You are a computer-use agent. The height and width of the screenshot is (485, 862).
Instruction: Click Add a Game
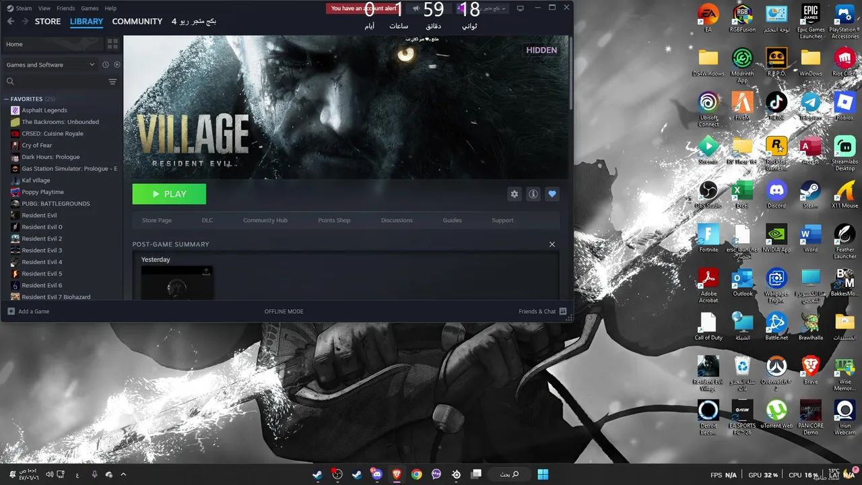(x=28, y=311)
